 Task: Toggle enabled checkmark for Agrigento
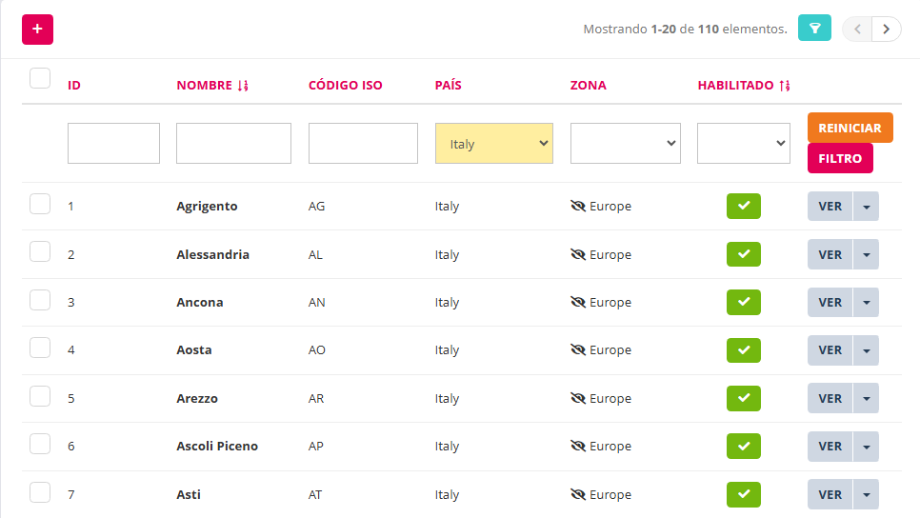click(743, 206)
